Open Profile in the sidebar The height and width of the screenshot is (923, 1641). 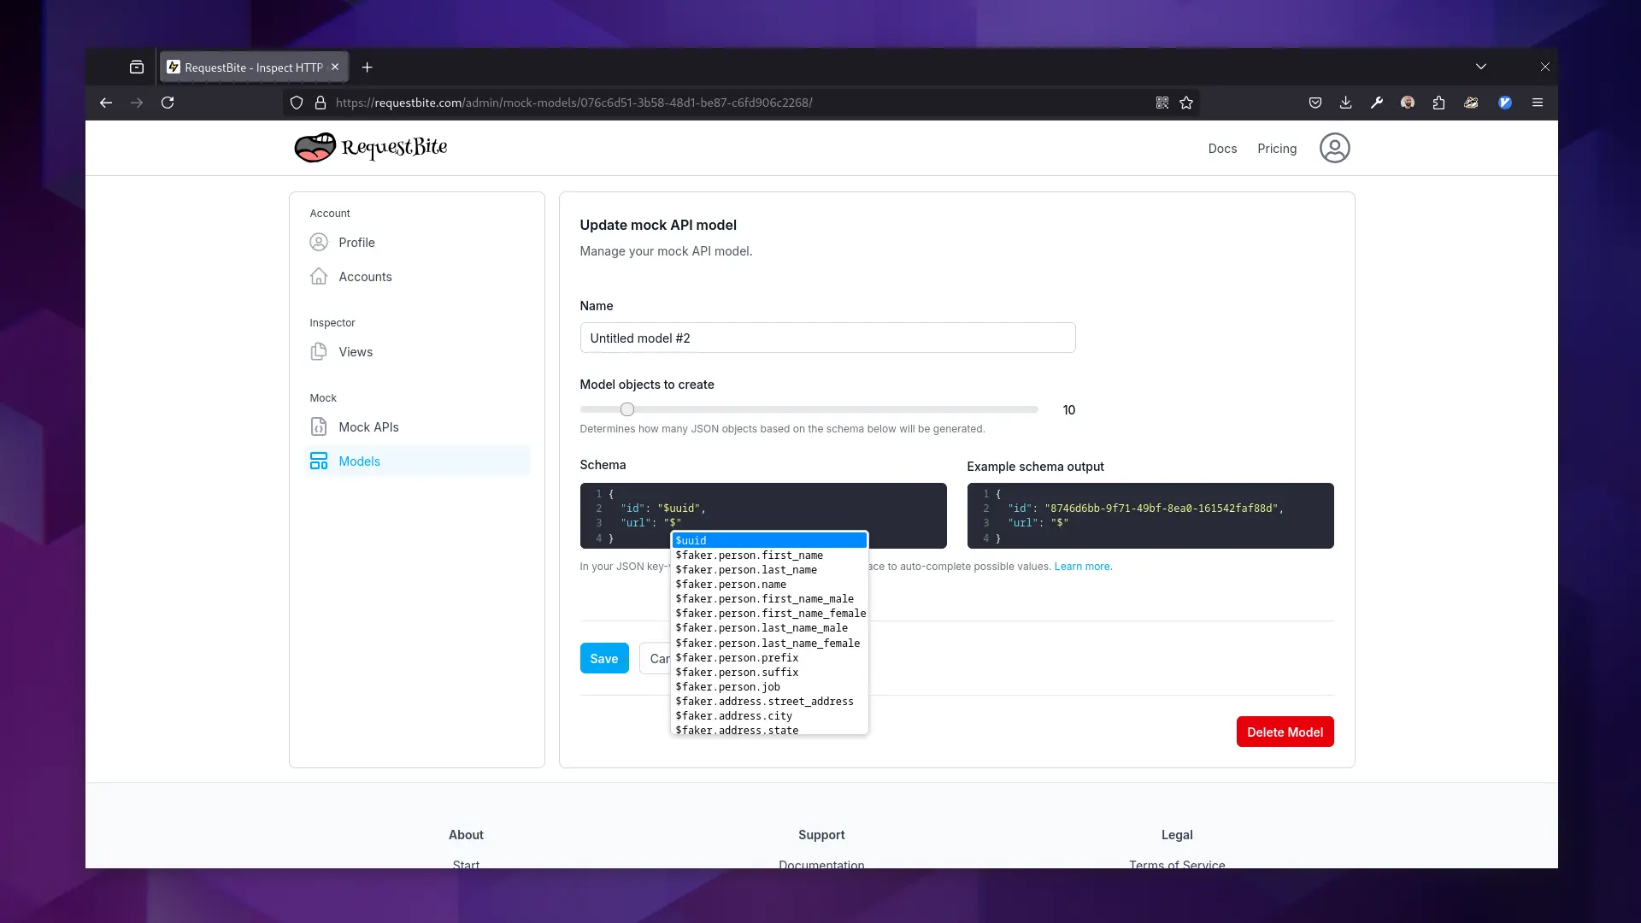[417, 242]
